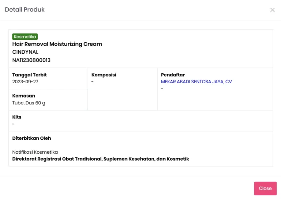Image resolution: width=281 pixels, height=199 pixels.
Task: Select the Tube, Dus 60 g text
Action: (x=29, y=103)
